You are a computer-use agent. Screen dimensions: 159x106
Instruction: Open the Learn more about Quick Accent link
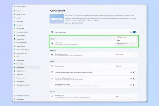(74, 23)
